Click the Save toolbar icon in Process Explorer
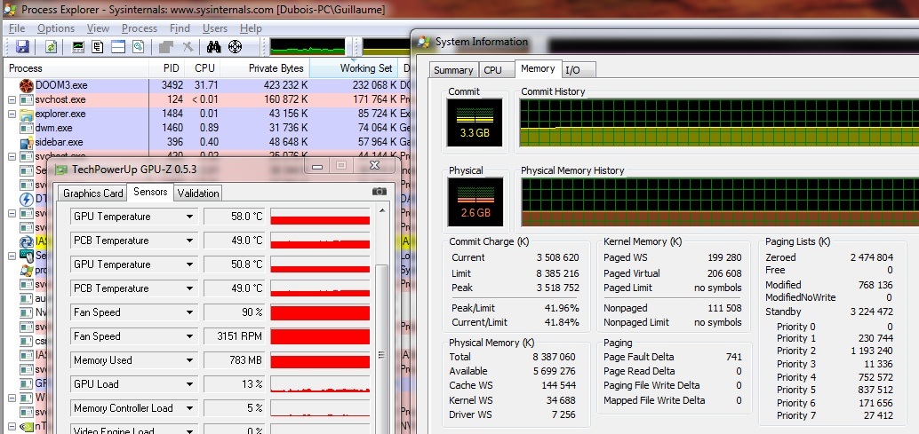The width and height of the screenshot is (919, 434). tap(22, 47)
